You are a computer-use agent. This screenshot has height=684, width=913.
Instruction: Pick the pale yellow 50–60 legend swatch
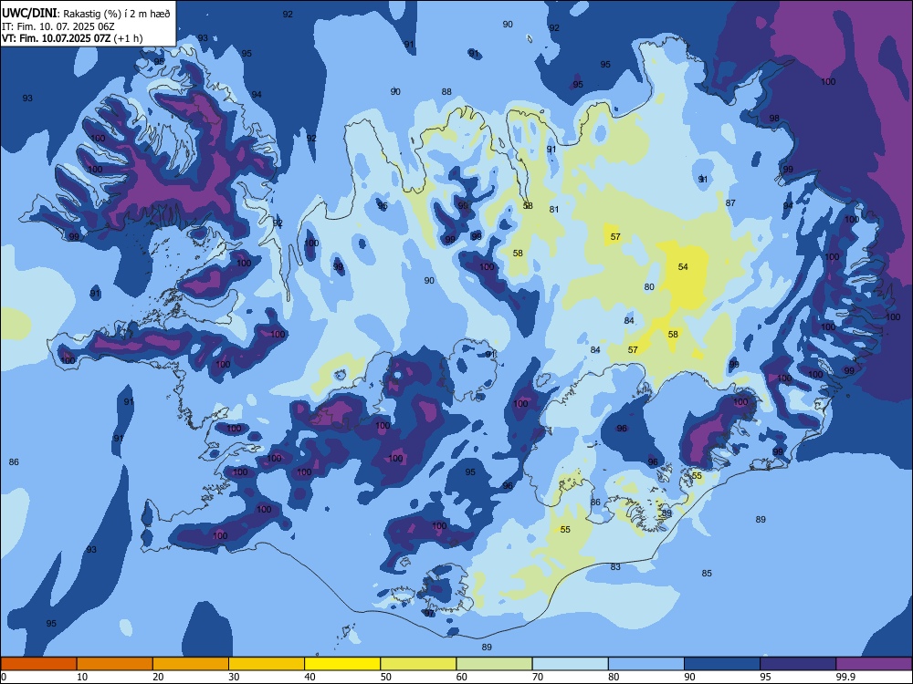(x=418, y=664)
